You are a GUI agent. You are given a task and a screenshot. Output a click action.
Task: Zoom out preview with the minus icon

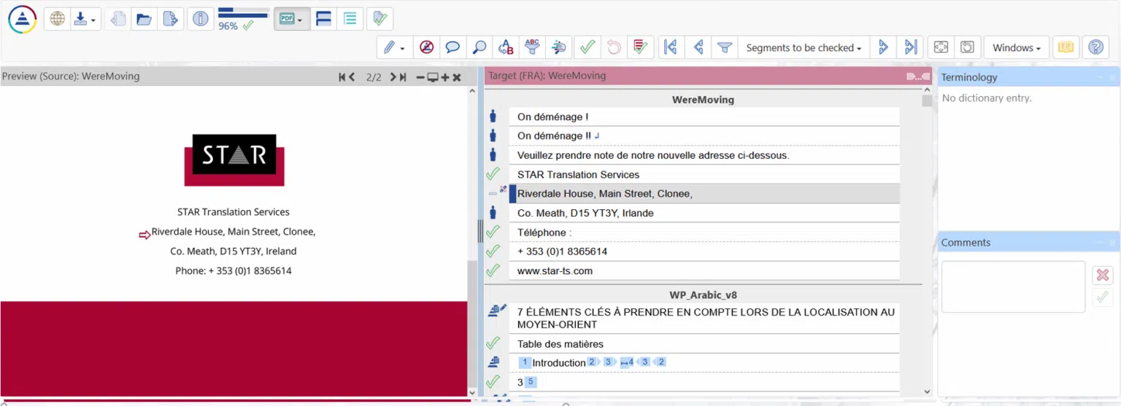pyautogui.click(x=420, y=77)
